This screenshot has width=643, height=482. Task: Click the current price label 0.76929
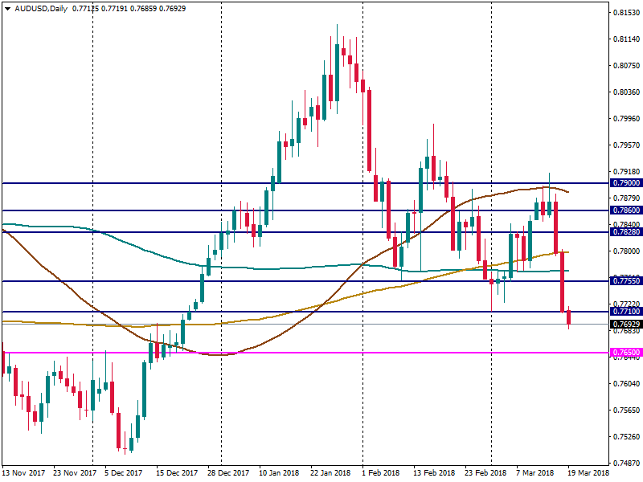[x=625, y=324]
